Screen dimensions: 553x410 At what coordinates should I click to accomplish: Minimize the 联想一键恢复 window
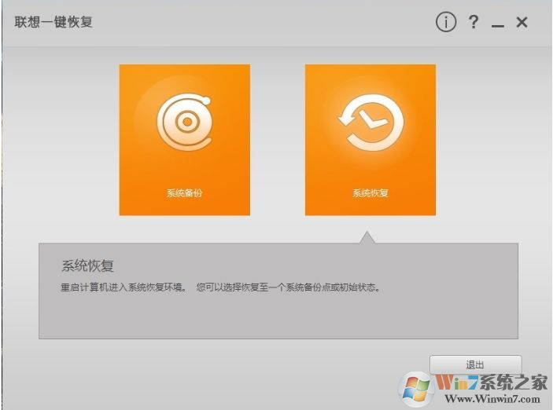498,26
